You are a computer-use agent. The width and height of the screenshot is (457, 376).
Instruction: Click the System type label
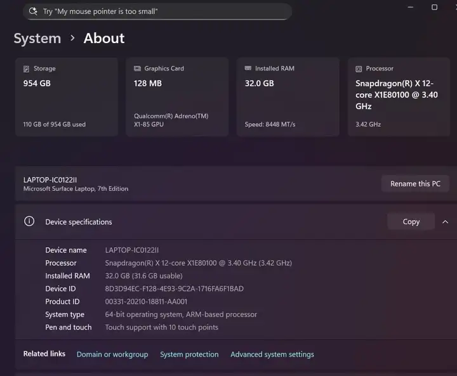click(x=65, y=314)
